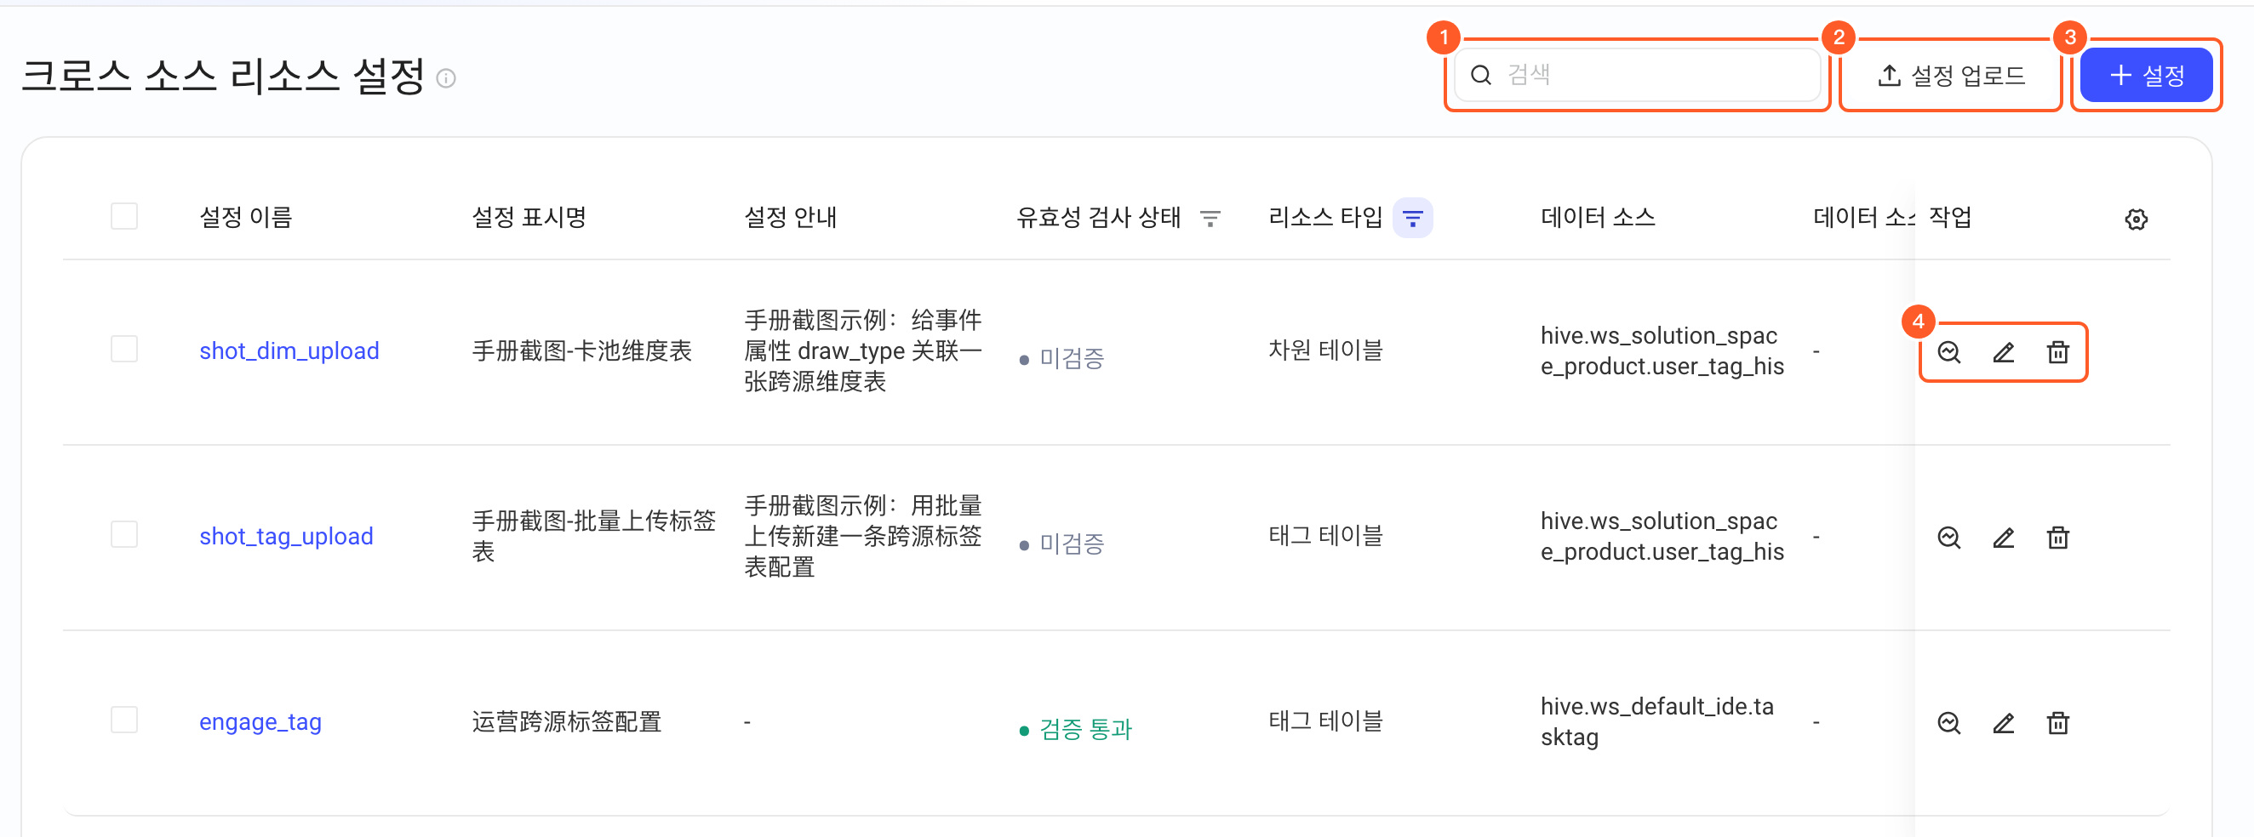This screenshot has height=837, width=2254.
Task: Delete engage_tag row using trash icon
Action: pyautogui.click(x=2057, y=723)
